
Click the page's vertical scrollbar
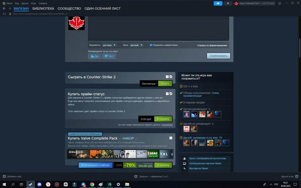(x=300, y=48)
